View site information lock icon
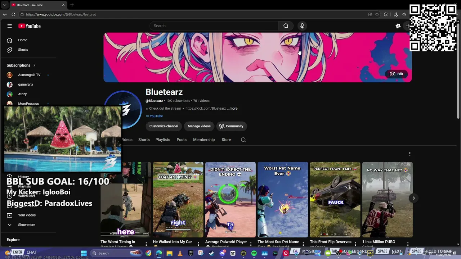 [22, 14]
